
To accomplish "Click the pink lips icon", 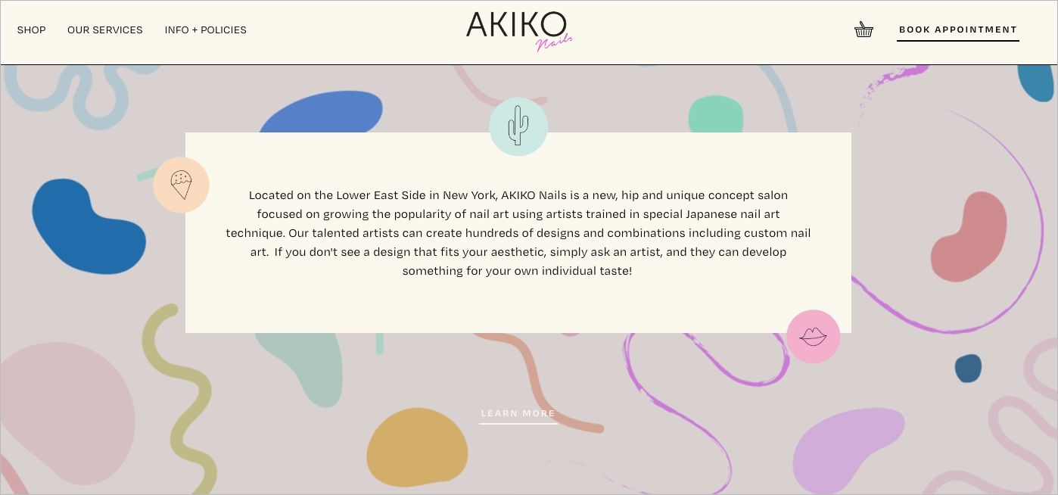I will pos(814,337).
